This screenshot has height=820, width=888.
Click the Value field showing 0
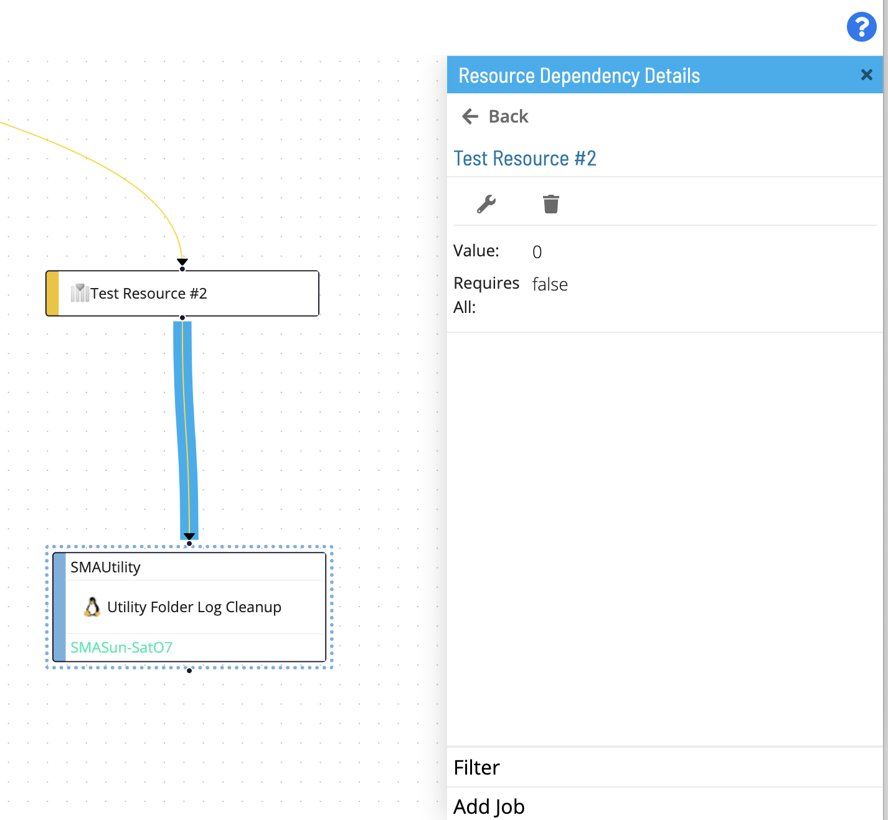(x=537, y=251)
